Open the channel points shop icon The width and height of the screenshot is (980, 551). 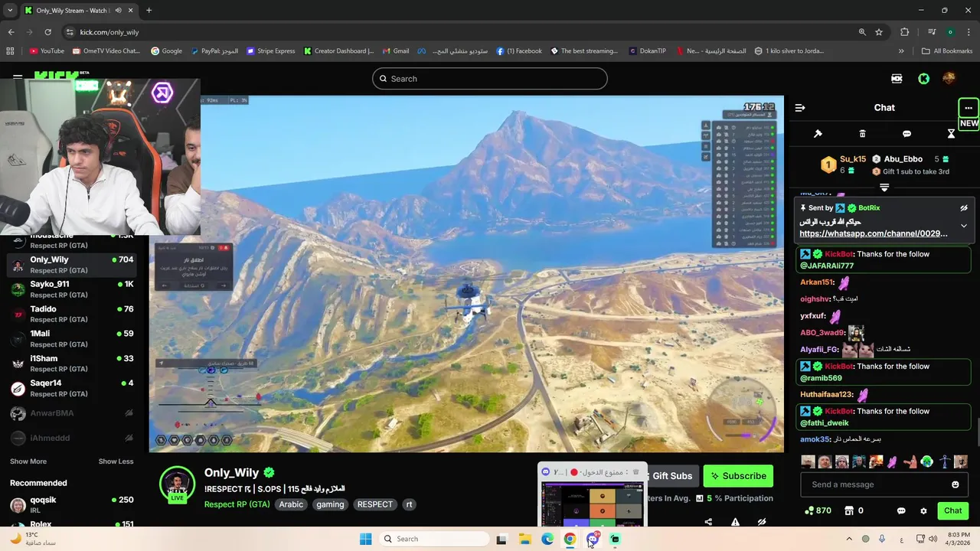pos(849,510)
